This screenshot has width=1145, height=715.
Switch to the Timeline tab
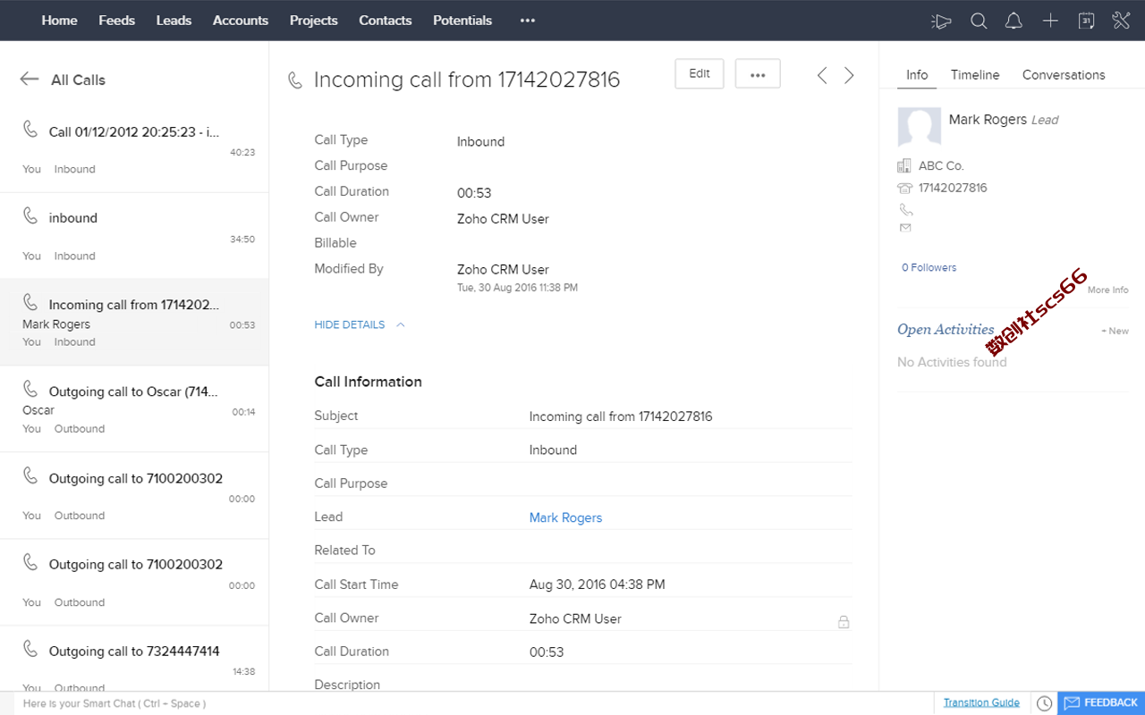tap(975, 75)
